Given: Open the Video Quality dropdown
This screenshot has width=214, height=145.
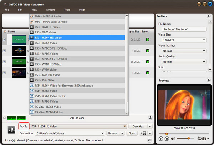Looking at the screenshot, I should [184, 51].
